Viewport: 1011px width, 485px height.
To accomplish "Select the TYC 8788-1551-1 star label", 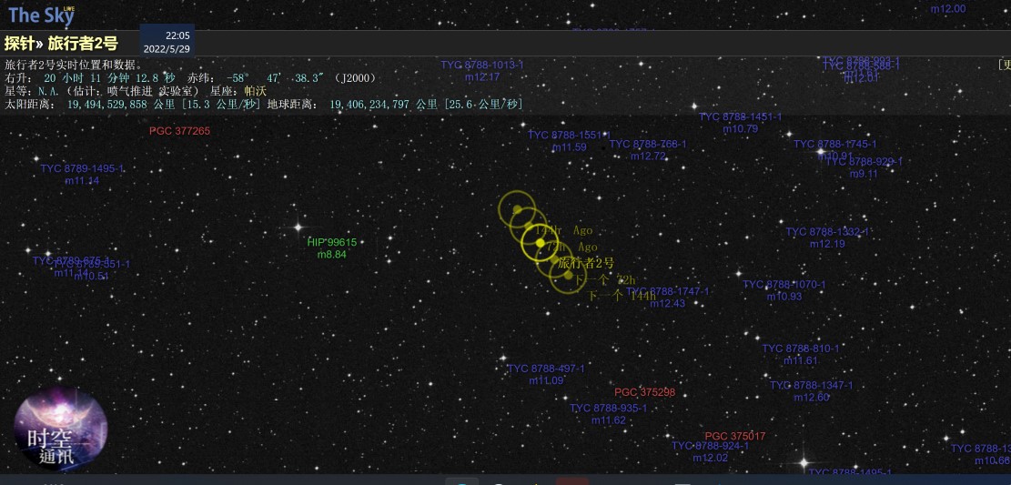I will [570, 135].
